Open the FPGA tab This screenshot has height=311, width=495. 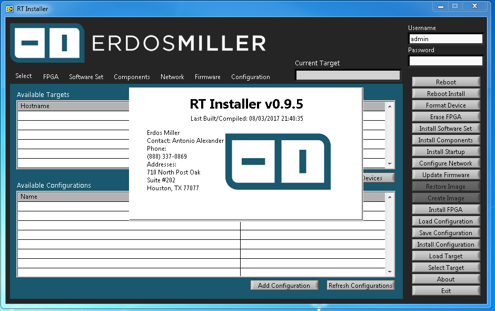pyautogui.click(x=51, y=77)
